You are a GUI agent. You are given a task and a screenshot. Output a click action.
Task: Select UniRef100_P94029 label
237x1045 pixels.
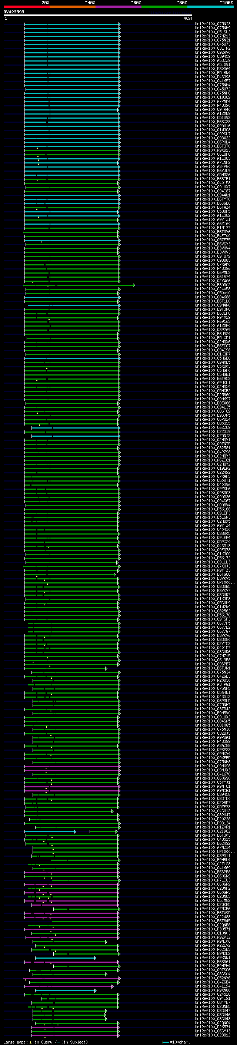213,317
